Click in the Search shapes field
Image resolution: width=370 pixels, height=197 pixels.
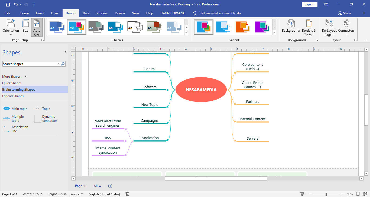tap(29, 64)
